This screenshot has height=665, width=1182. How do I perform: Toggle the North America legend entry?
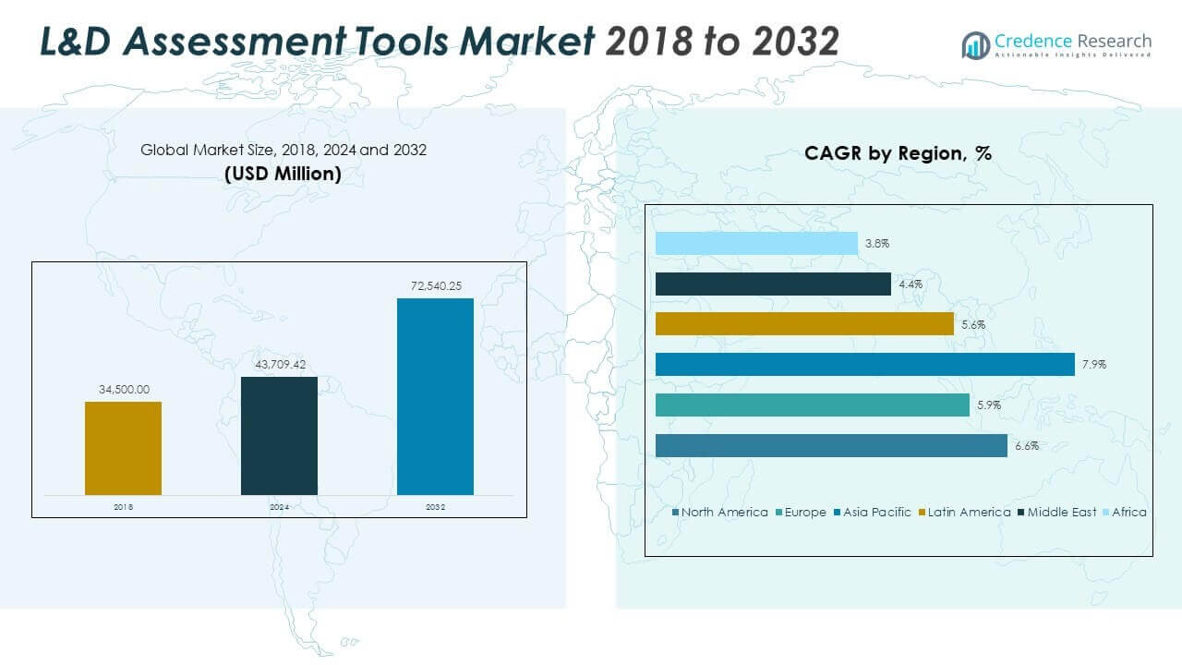(722, 512)
